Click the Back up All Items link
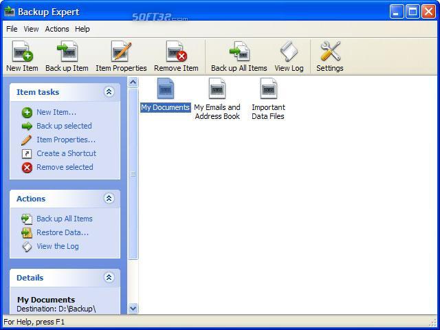Viewport: 440px width, 330px height. point(65,219)
